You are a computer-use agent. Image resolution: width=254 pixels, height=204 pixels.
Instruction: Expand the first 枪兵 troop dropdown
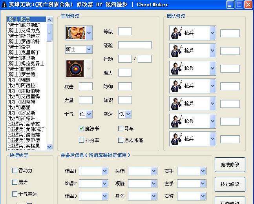point(212,33)
